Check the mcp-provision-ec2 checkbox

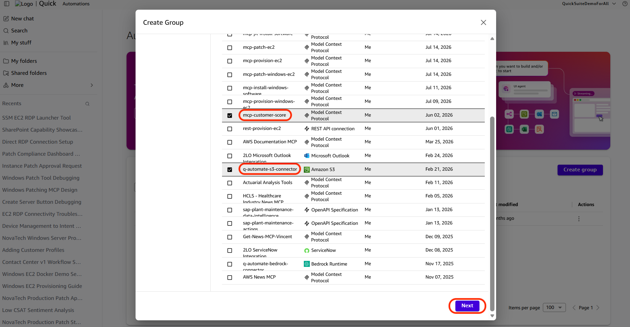tap(230, 61)
